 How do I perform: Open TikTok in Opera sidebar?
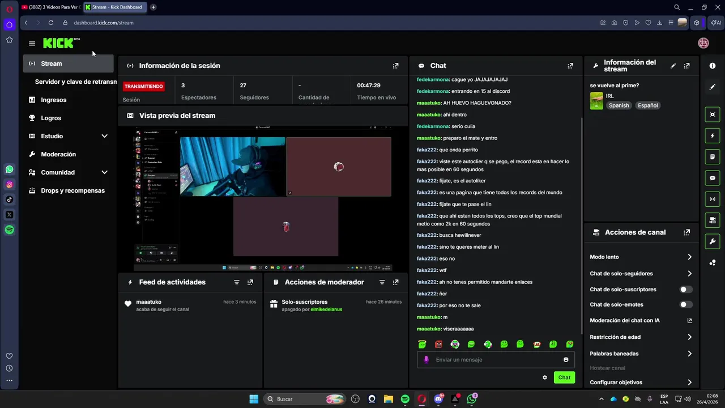pos(10,199)
